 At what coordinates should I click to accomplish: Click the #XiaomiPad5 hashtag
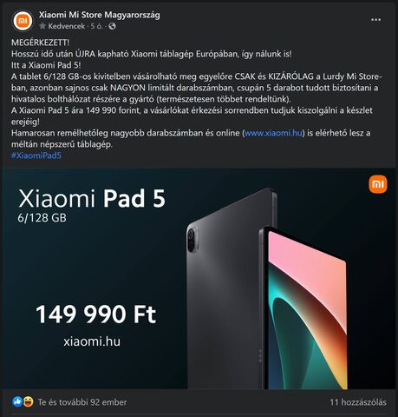coord(36,156)
